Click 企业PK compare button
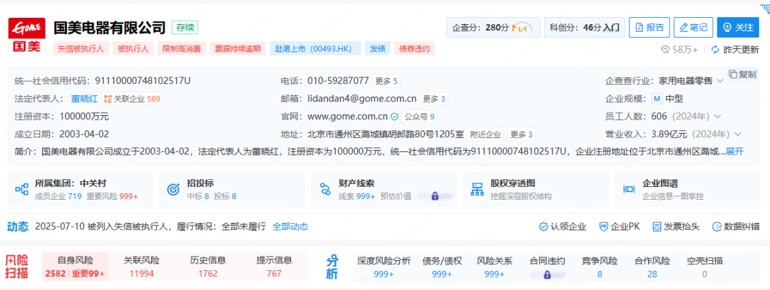This screenshot has width=770, height=290. click(x=620, y=227)
